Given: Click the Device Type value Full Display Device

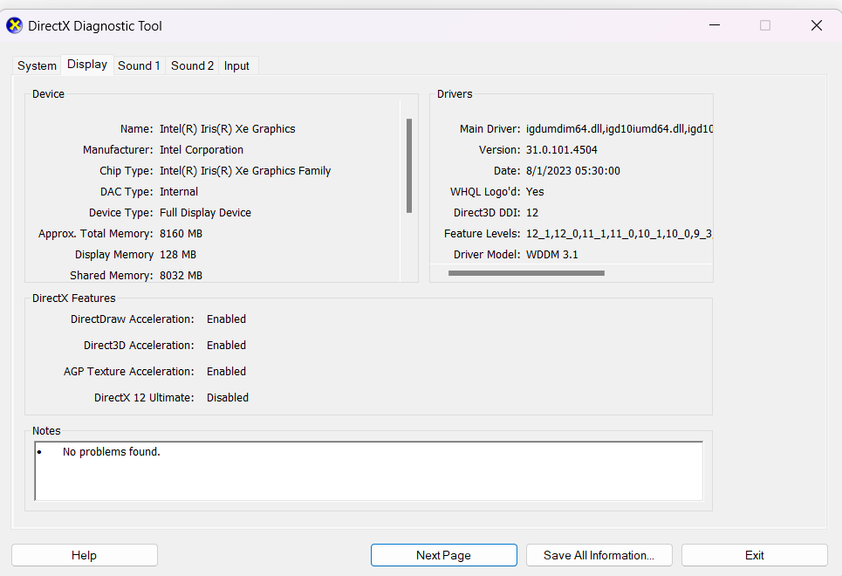Looking at the screenshot, I should click(205, 213).
